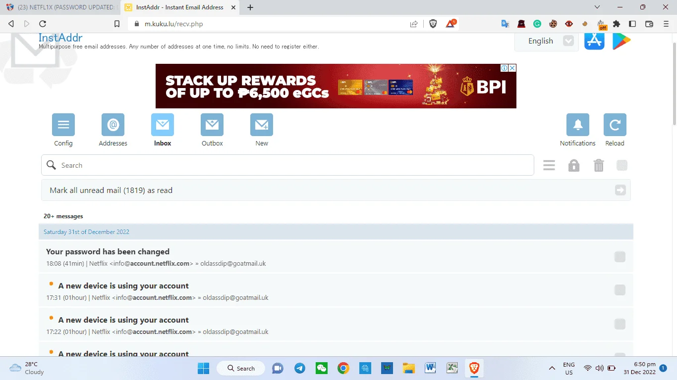Click the InstAddr site title
Image resolution: width=677 pixels, height=380 pixels.
click(60, 38)
